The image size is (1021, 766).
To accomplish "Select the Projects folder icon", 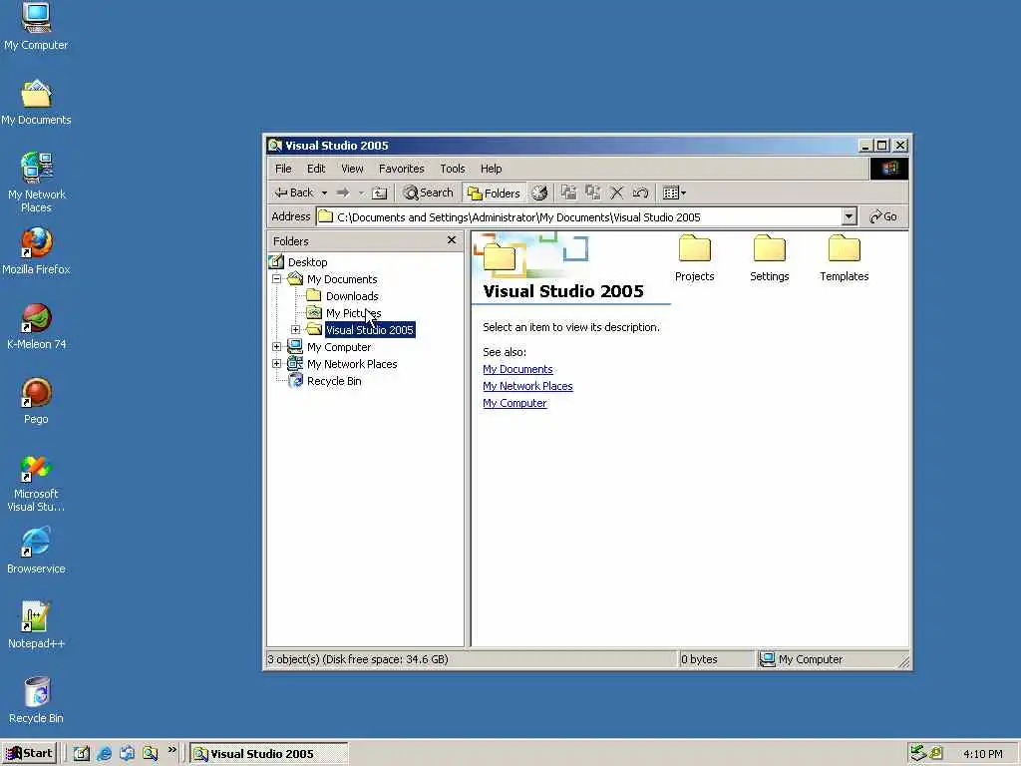I will (x=694, y=258).
